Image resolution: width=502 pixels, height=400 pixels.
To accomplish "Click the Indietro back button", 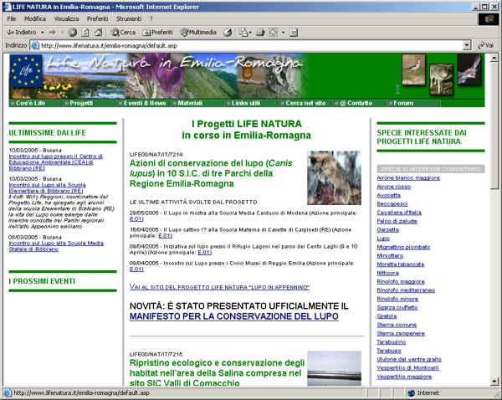I will coord(22,33).
